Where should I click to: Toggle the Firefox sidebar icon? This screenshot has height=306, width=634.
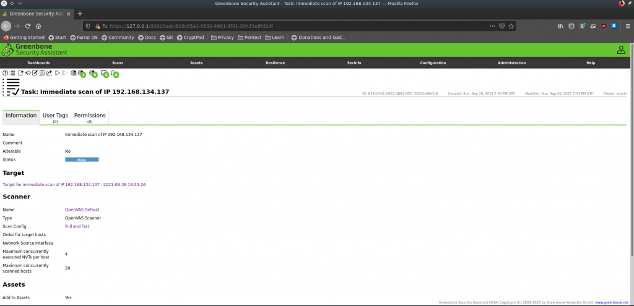[571, 26]
